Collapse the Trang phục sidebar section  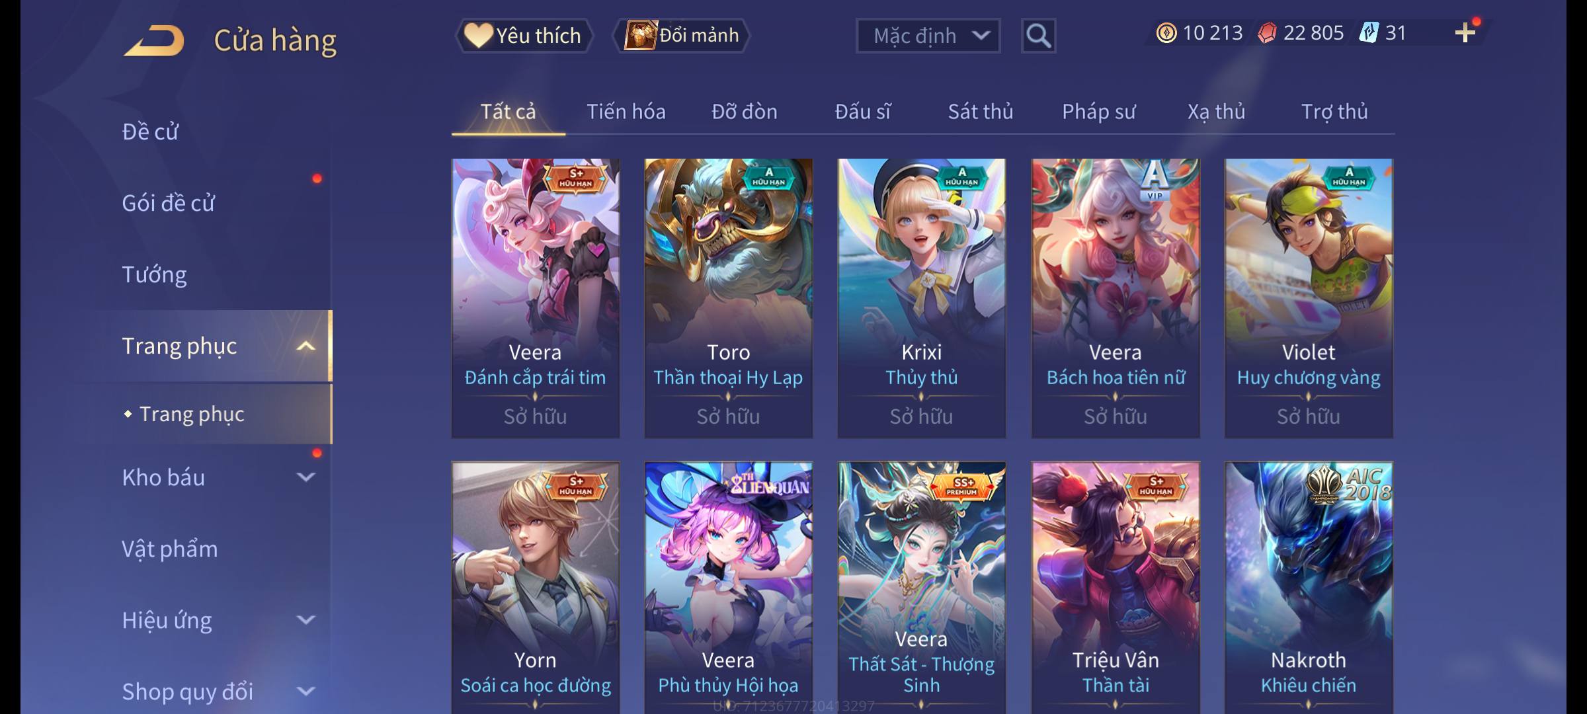pyautogui.click(x=305, y=346)
